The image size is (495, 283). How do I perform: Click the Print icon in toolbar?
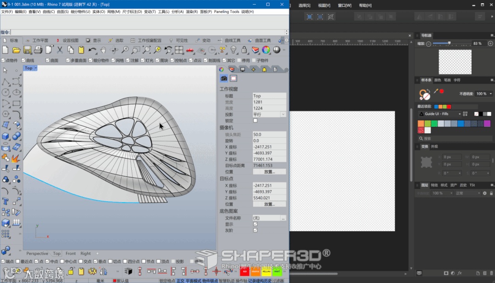38,50
